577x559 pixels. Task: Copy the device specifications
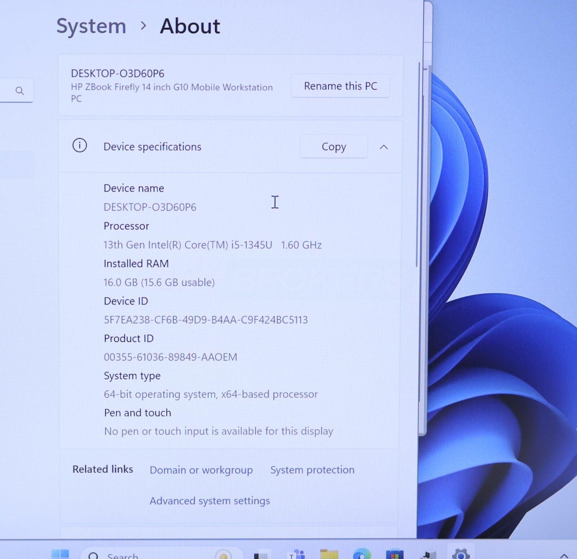334,147
